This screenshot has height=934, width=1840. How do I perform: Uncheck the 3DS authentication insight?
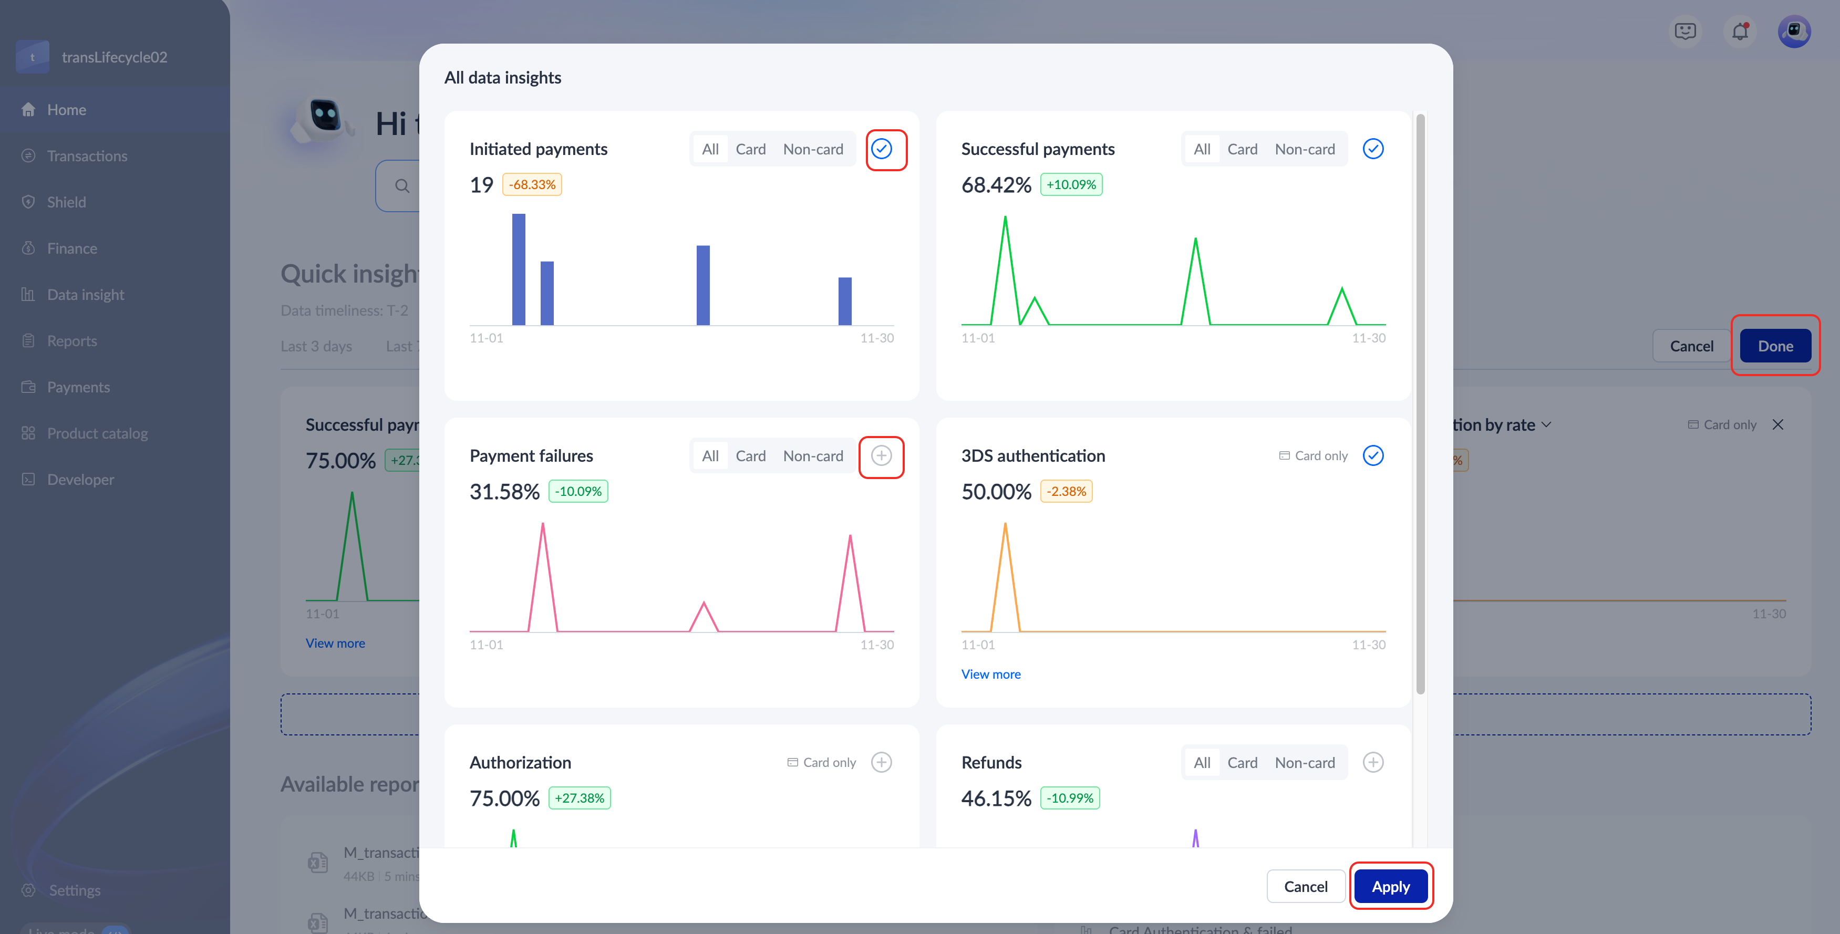(x=1372, y=455)
